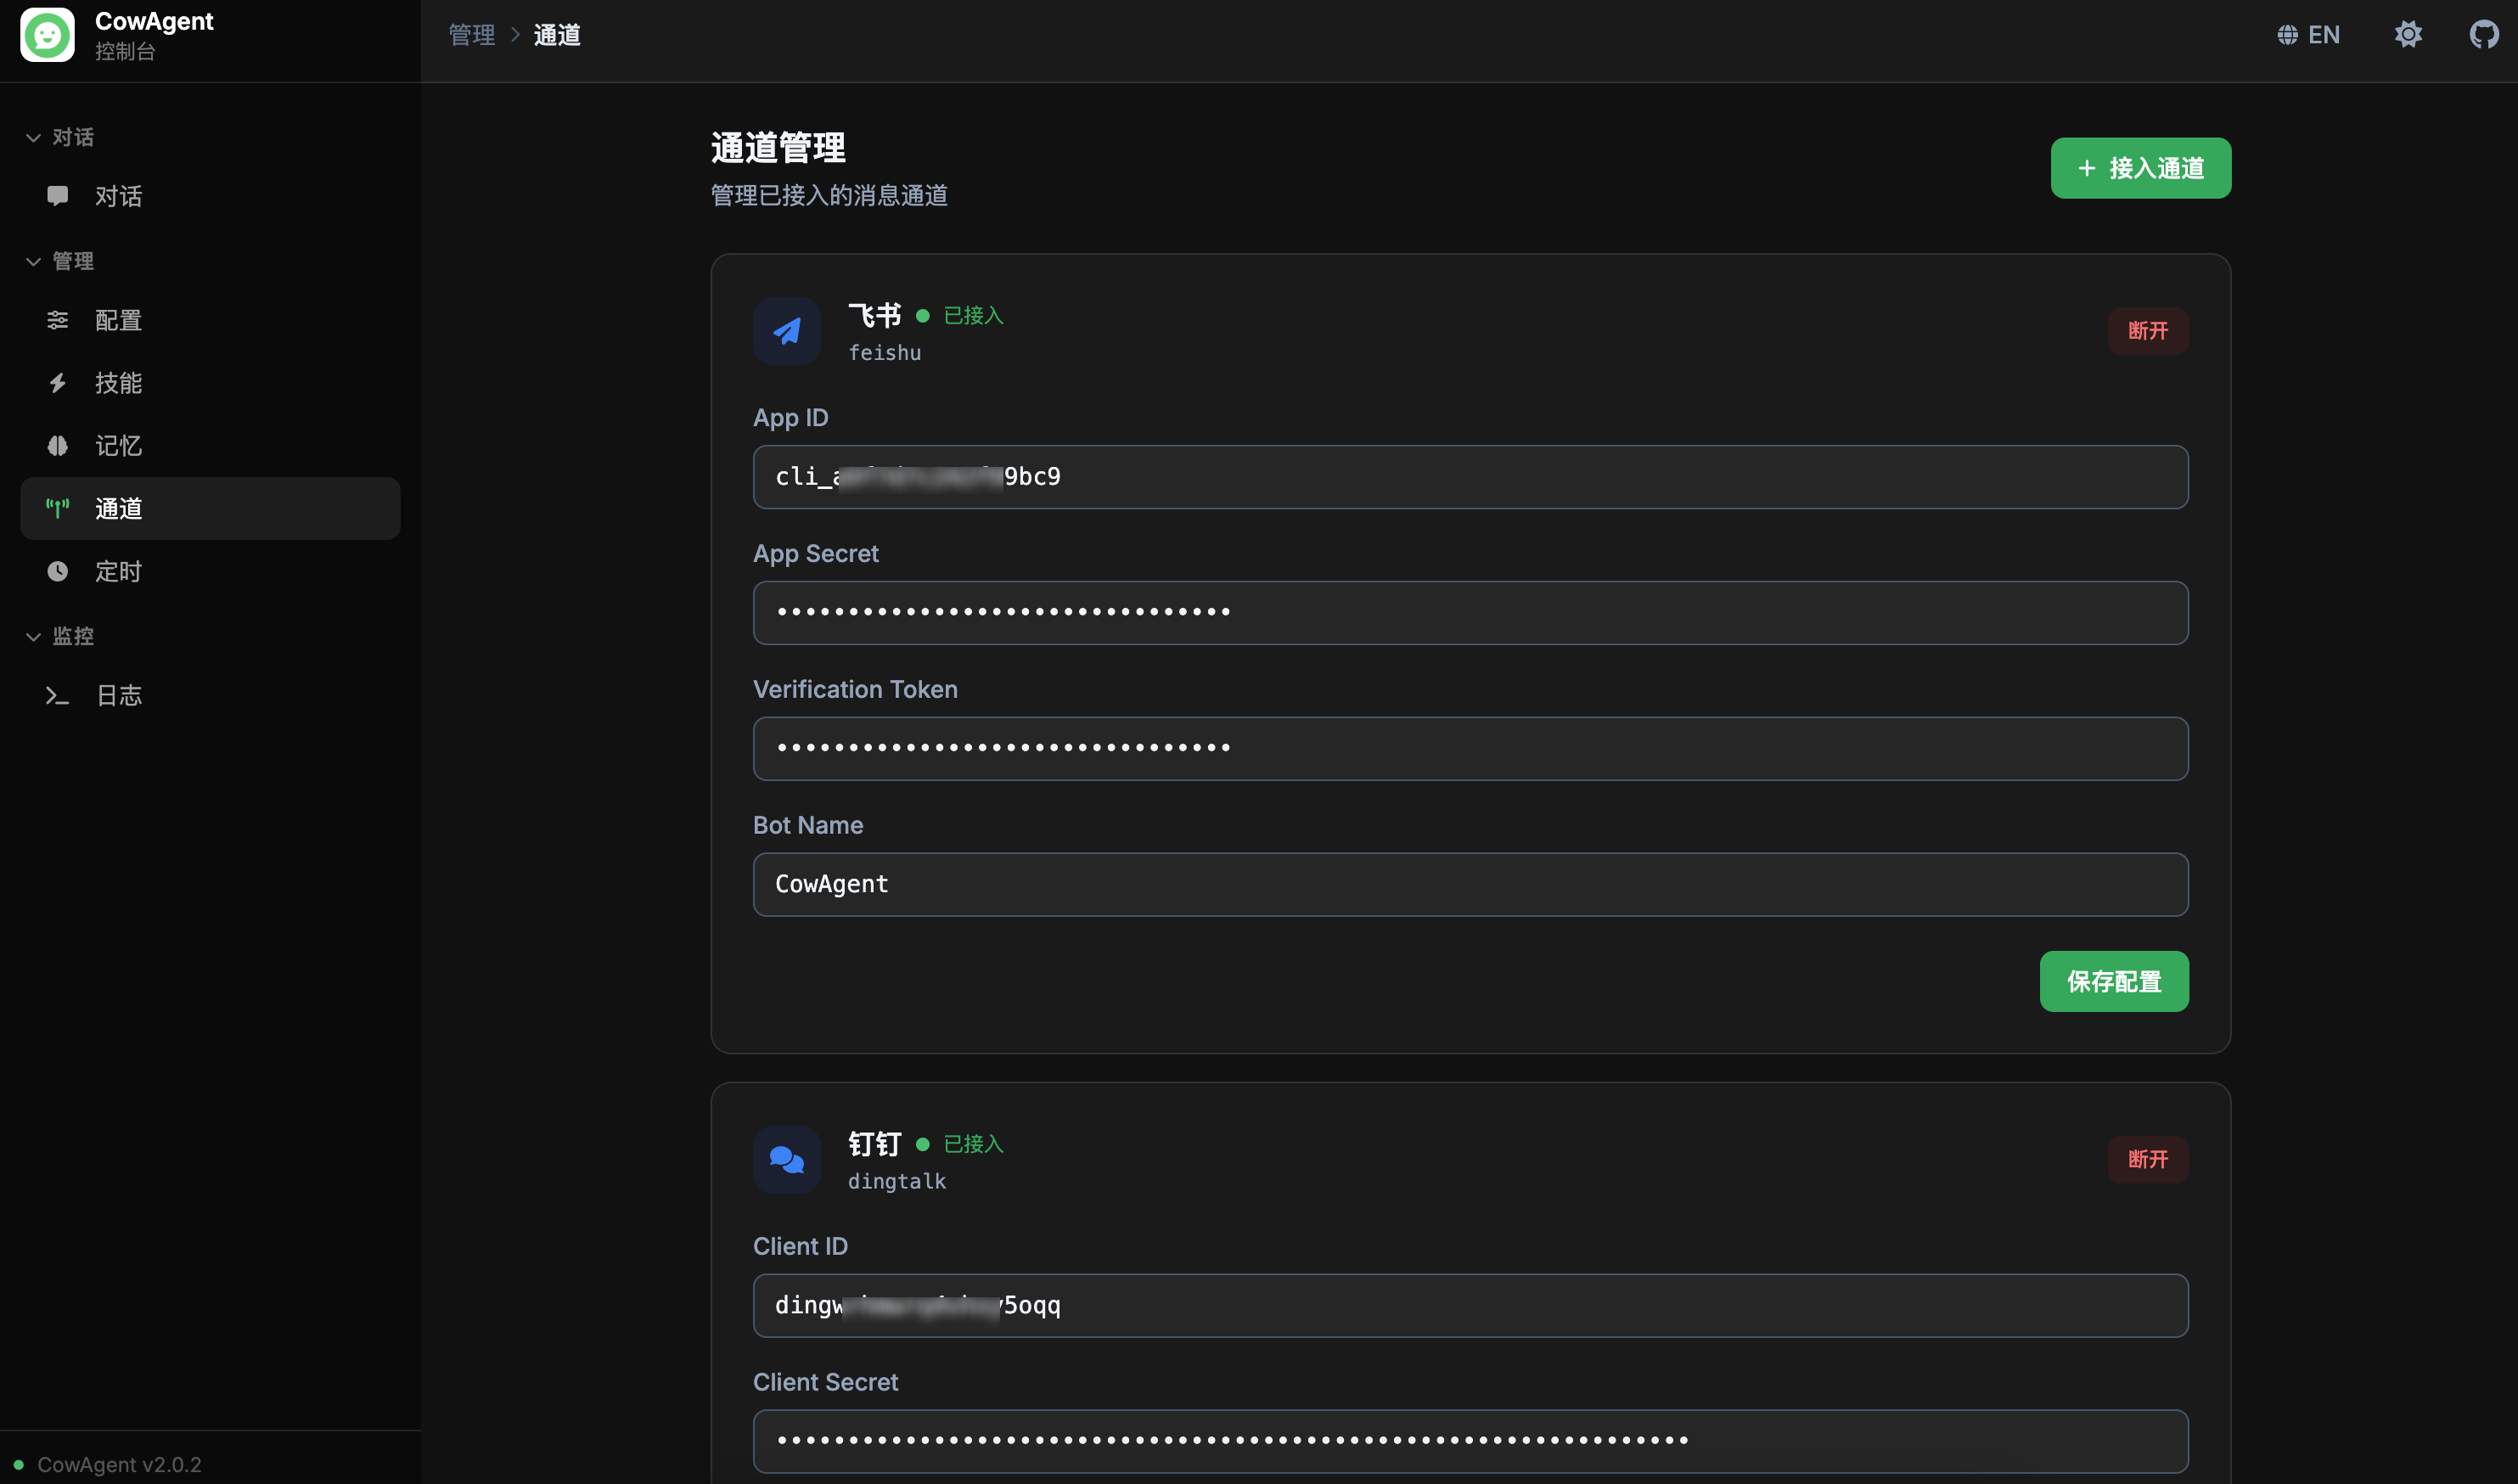Image resolution: width=2518 pixels, height=1484 pixels.
Task: Open 对话 chat menu item
Action: pos(118,196)
